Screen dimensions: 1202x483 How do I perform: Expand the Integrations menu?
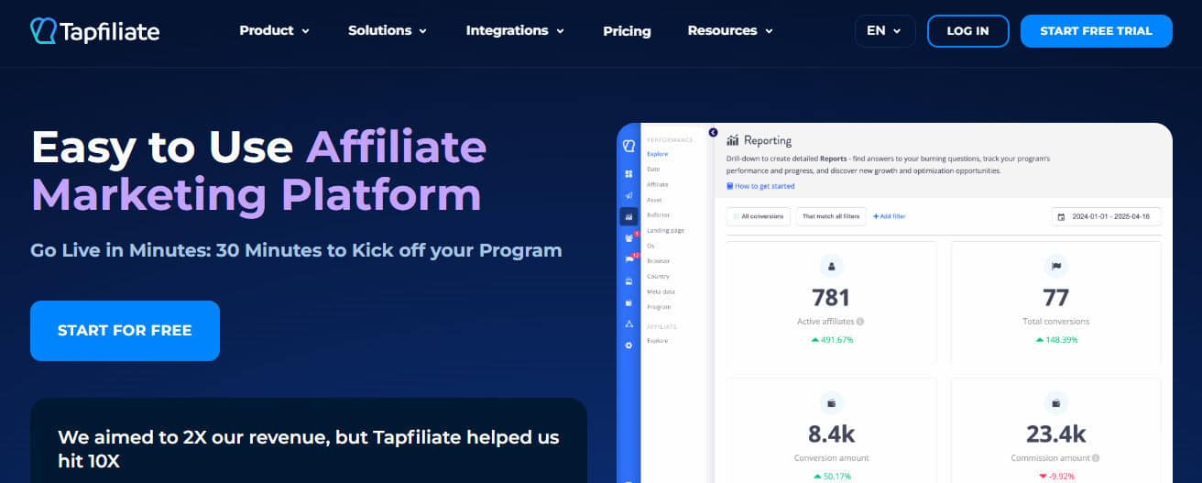(515, 30)
